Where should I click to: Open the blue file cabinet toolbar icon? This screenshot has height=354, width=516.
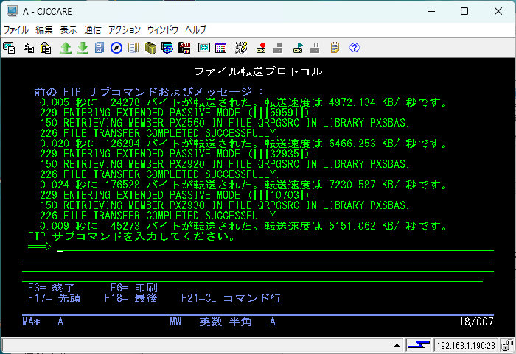(99, 48)
